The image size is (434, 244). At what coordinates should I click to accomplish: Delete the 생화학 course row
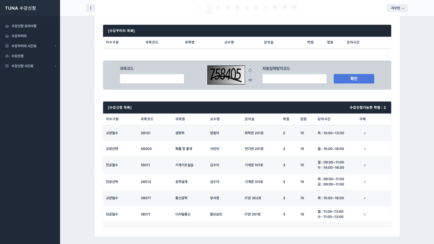(x=364, y=133)
